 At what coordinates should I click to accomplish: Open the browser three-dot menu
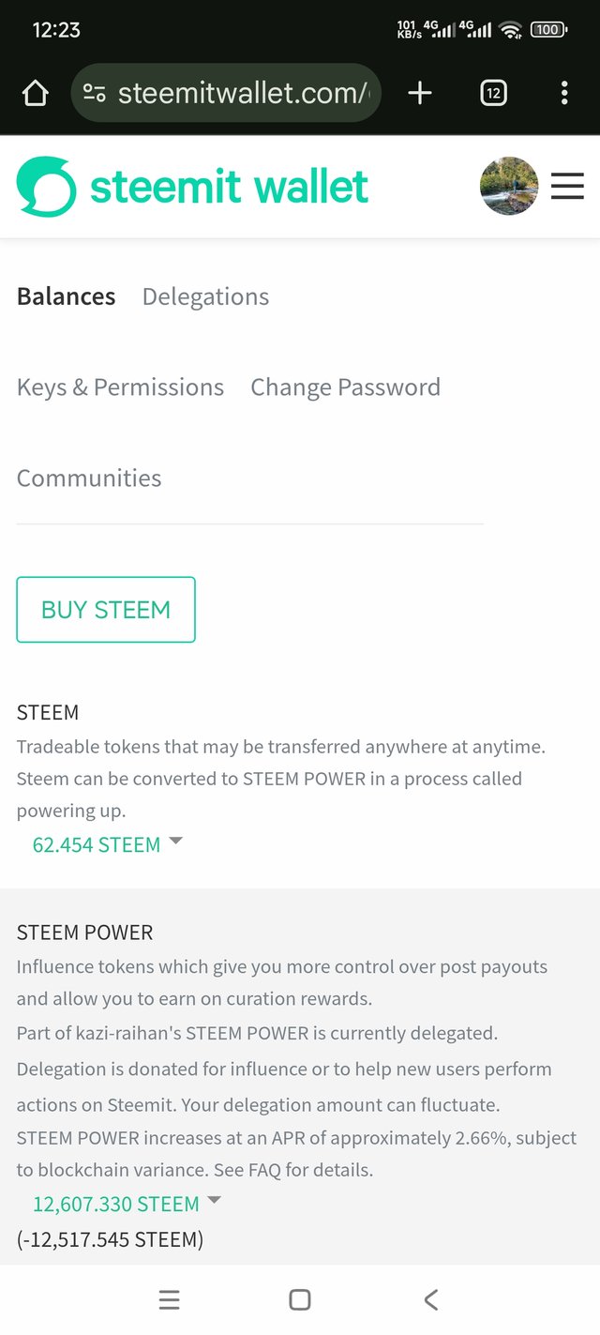563,93
